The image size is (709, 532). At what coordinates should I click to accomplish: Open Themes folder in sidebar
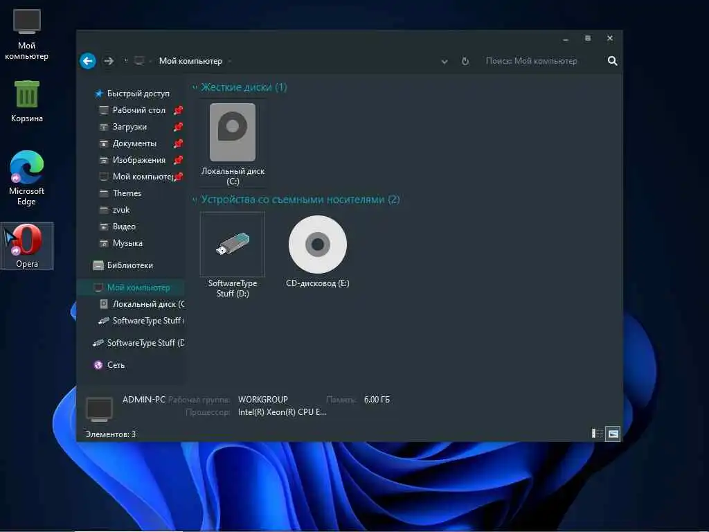[120, 194]
